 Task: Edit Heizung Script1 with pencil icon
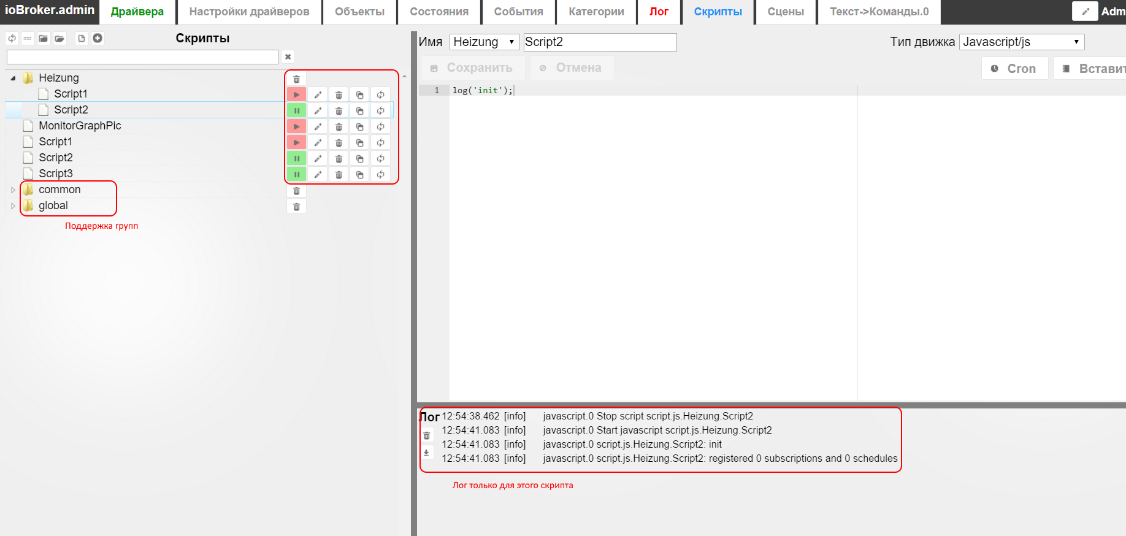[x=318, y=95]
